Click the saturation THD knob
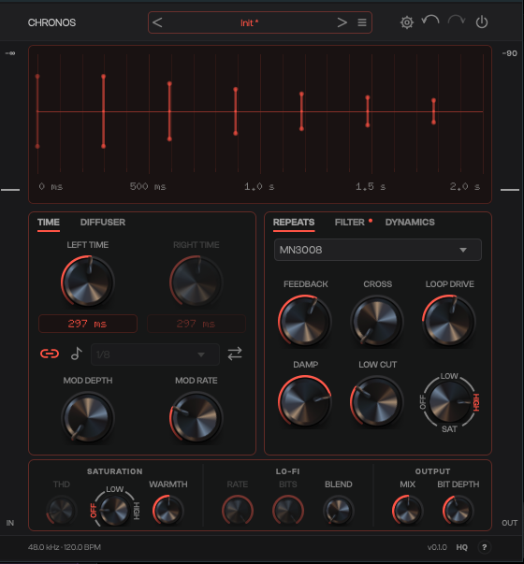Screen dimensions: 524x564 (61, 510)
